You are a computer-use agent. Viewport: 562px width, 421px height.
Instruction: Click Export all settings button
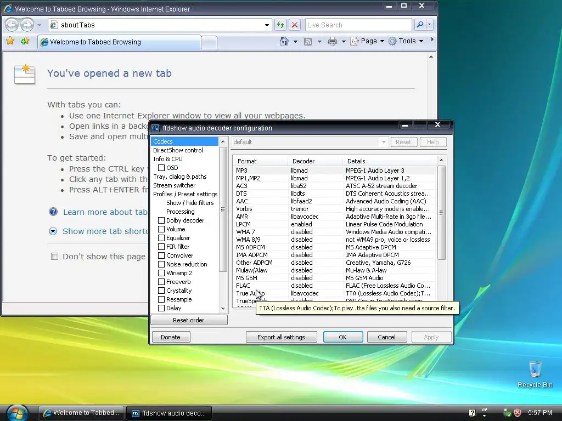(x=282, y=337)
